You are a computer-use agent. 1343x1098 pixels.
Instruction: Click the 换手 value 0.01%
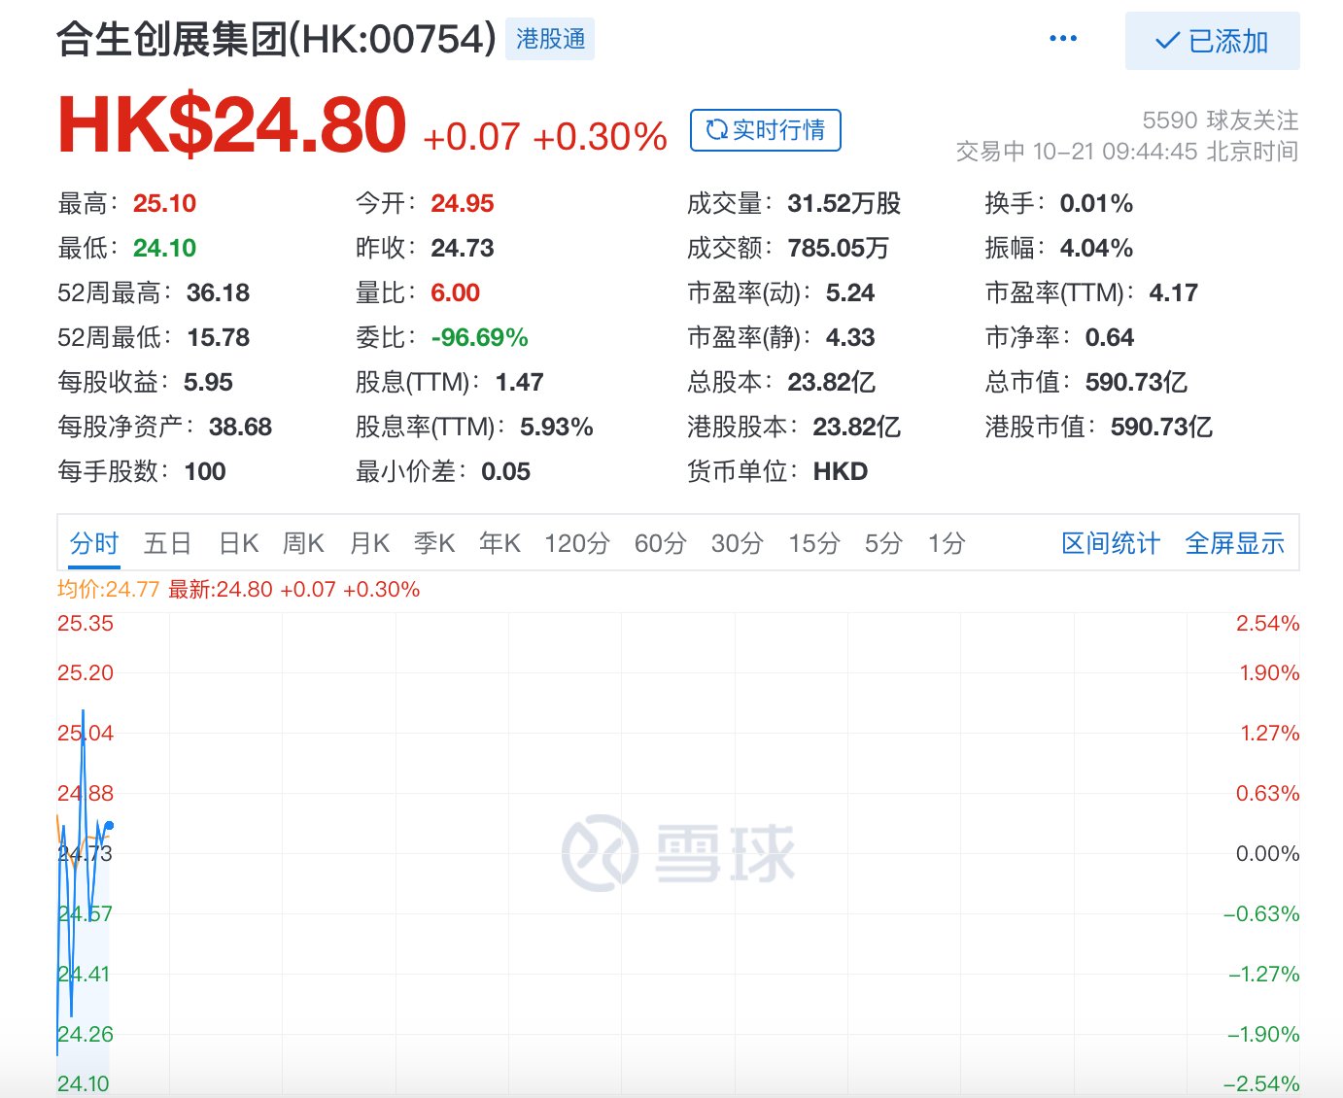tap(1096, 203)
